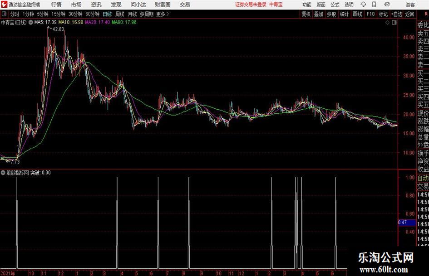Screen dimensions: 429x276
Task: Click the 突破: 0.00 indicator value
Action: (40, 173)
